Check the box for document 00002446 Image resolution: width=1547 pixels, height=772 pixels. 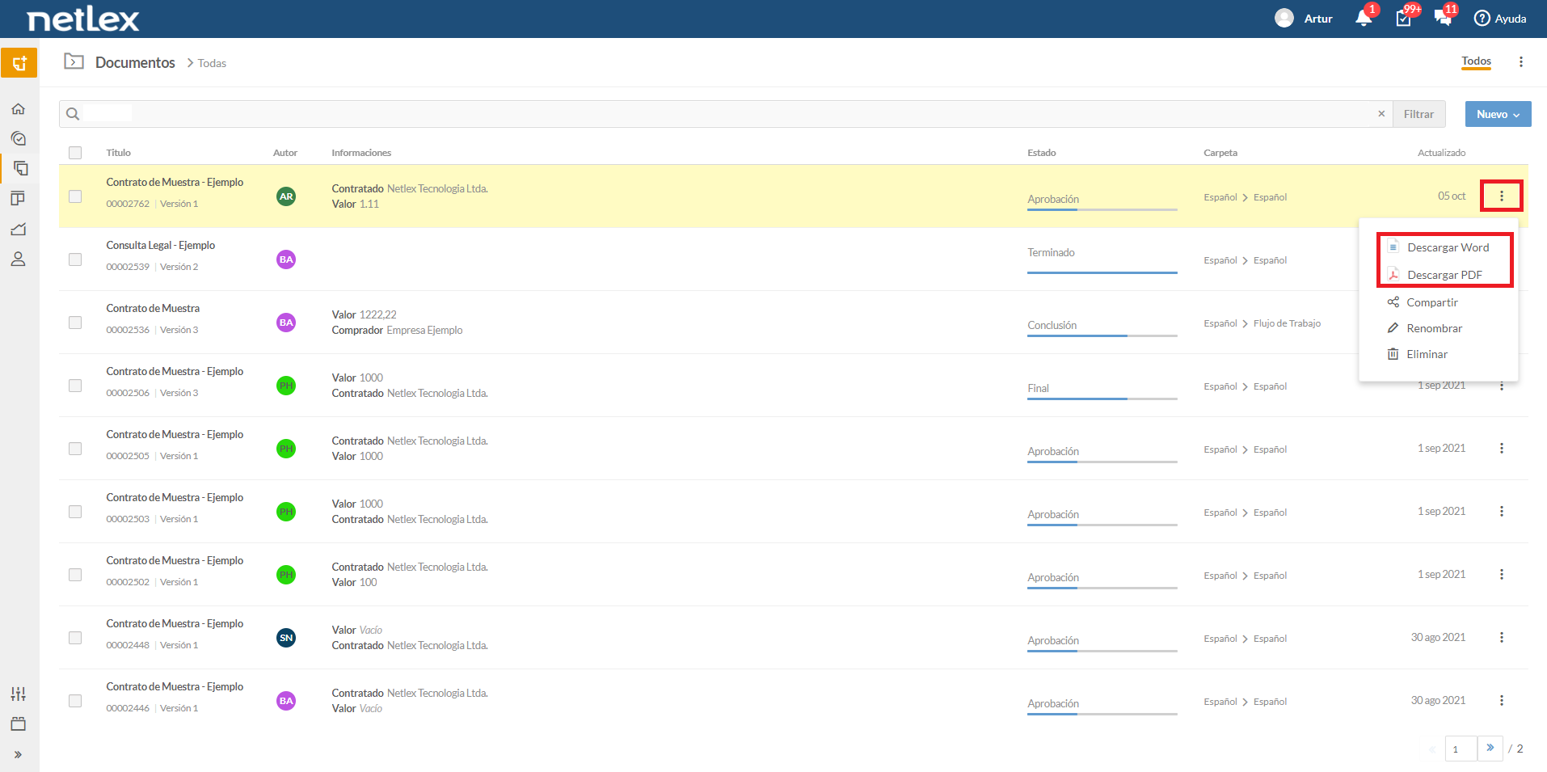(x=75, y=701)
